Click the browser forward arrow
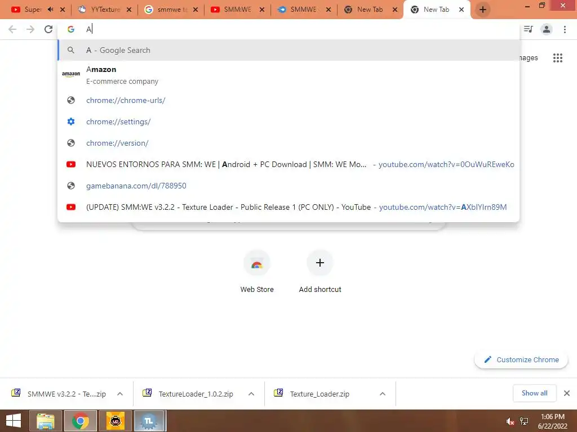577x432 pixels. pyautogui.click(x=30, y=29)
